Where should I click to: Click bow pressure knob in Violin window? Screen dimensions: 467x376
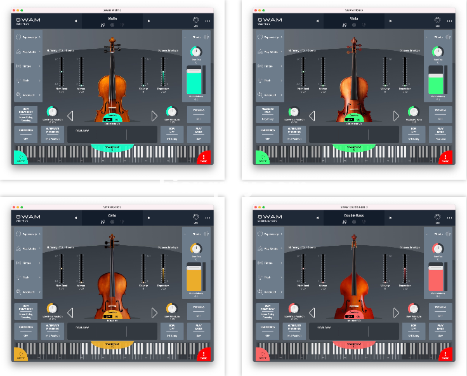click(171, 112)
